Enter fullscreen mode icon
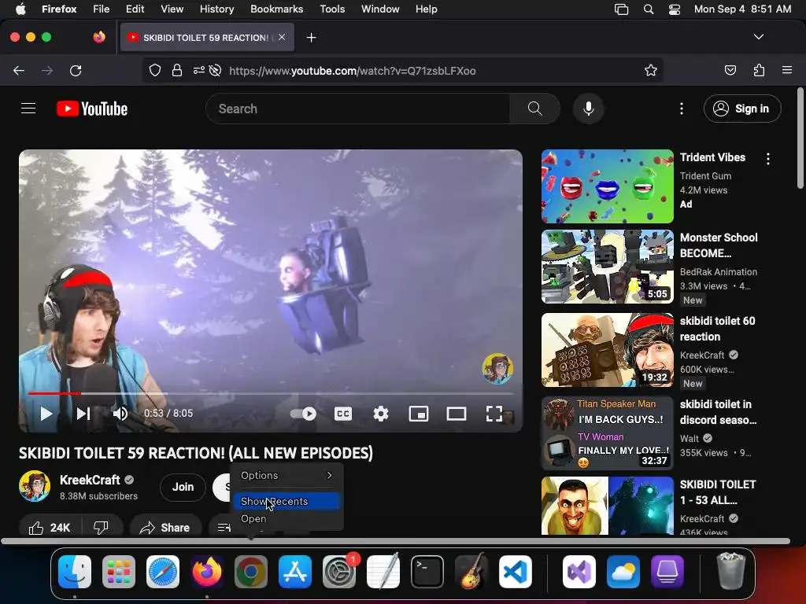This screenshot has width=806, height=604. click(x=494, y=414)
